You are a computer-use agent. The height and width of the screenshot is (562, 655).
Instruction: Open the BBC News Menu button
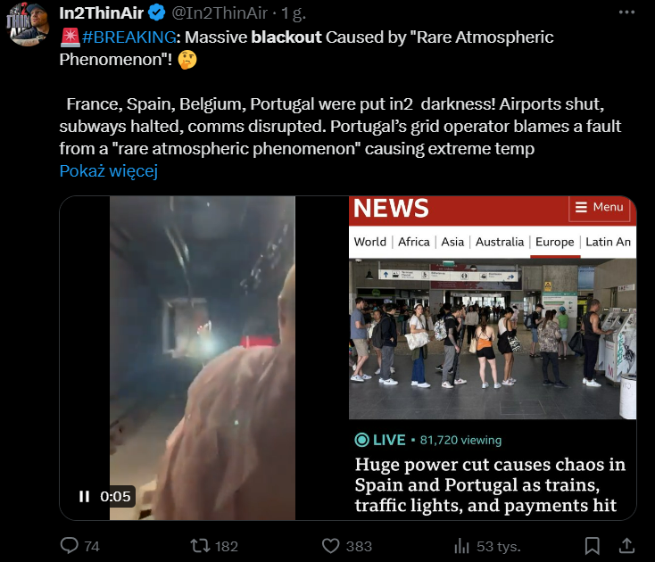point(599,207)
